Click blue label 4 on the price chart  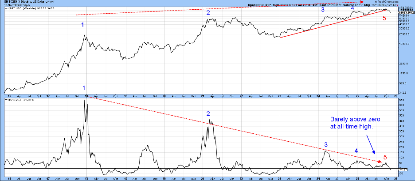click(x=352, y=8)
